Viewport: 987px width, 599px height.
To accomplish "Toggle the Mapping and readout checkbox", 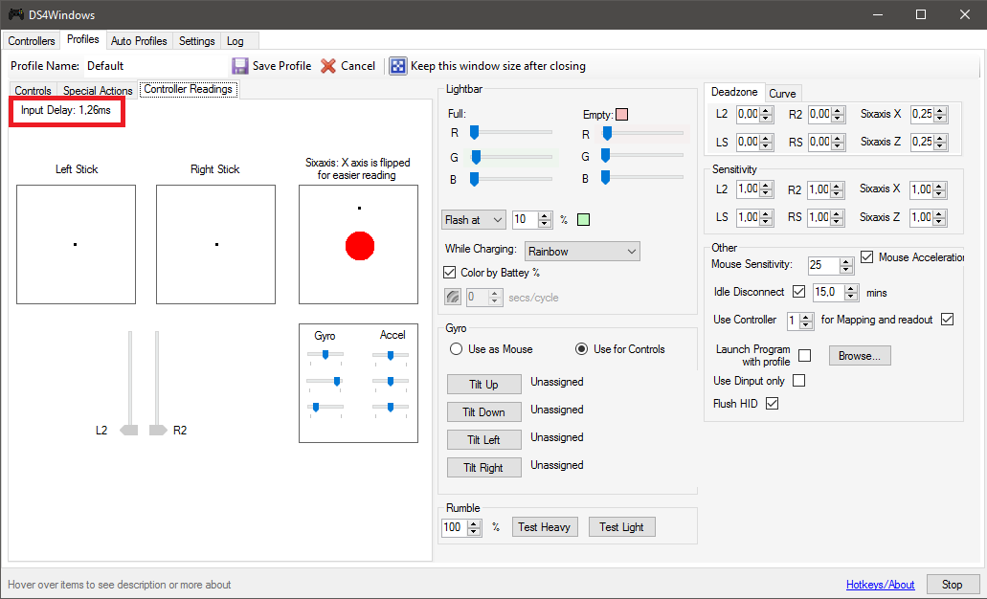I will click(948, 320).
